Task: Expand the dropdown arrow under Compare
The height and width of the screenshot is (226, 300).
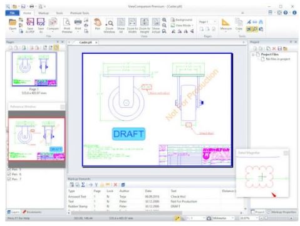Action: pyautogui.click(x=53, y=32)
